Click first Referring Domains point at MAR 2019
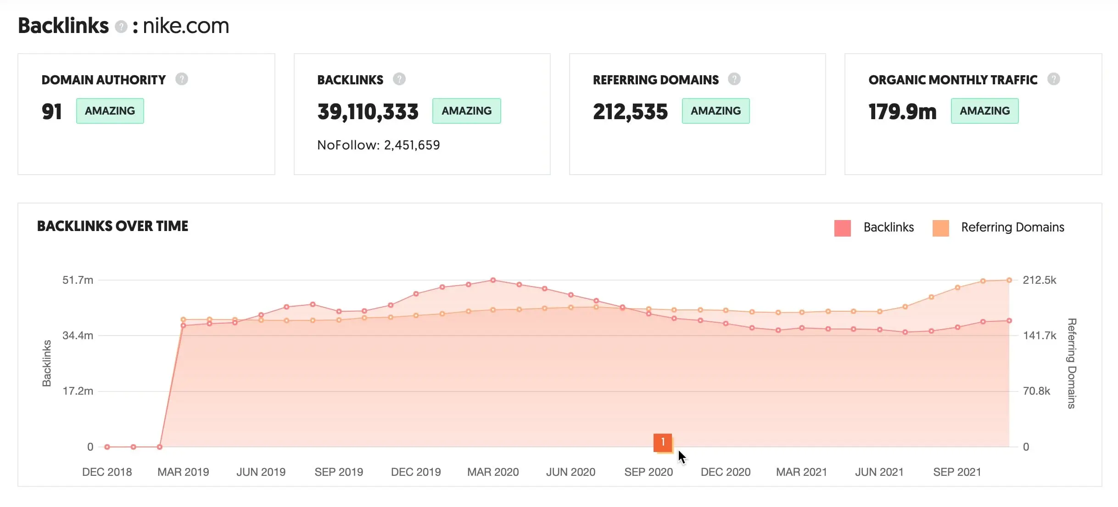 [183, 320]
